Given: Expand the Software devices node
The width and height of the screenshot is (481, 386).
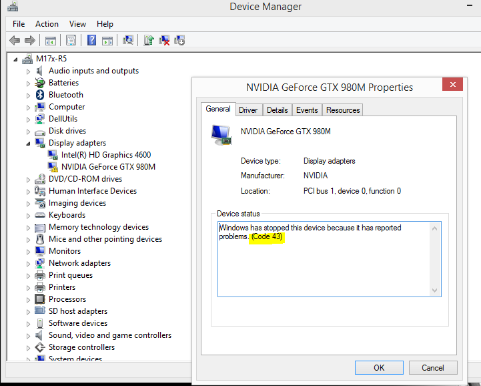Looking at the screenshot, I should (x=28, y=324).
